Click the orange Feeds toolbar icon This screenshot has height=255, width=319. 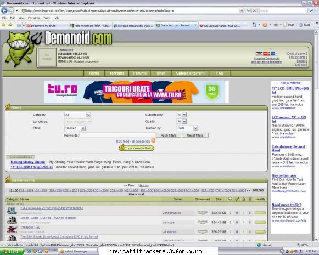tap(265, 25)
